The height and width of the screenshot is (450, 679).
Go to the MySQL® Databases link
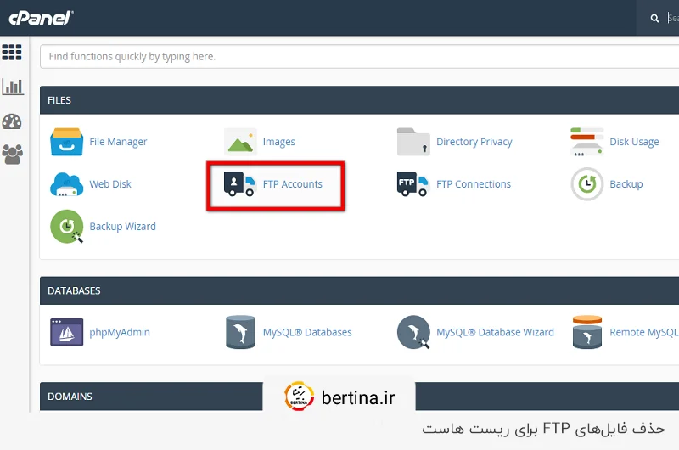coord(307,332)
